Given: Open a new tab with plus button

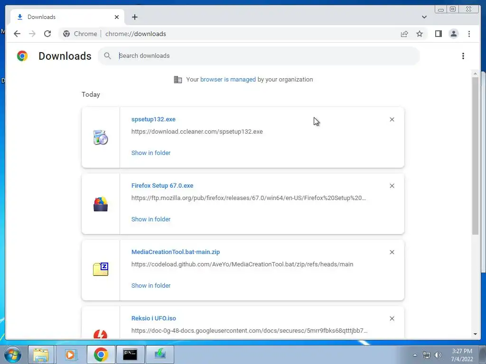Looking at the screenshot, I should [x=134, y=17].
